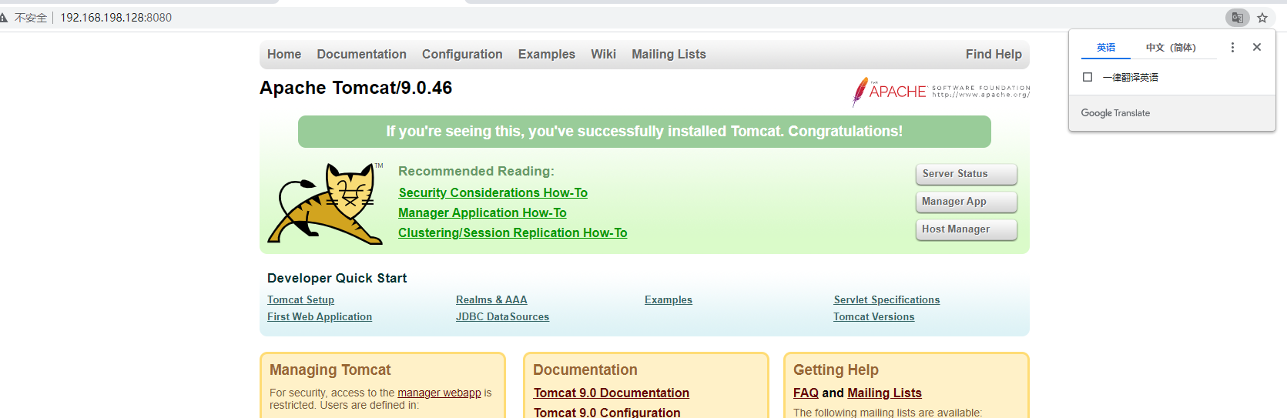Image resolution: width=1287 pixels, height=418 pixels.
Task: Follow the Tomcat Setup link
Action: [300, 300]
